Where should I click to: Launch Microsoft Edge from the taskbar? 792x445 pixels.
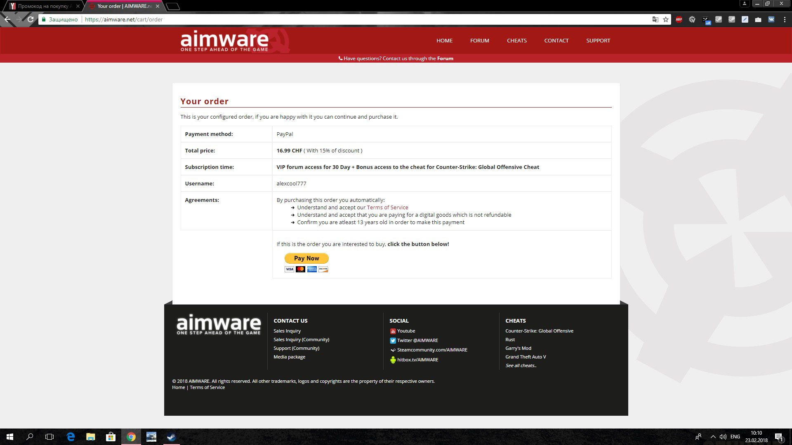71,437
